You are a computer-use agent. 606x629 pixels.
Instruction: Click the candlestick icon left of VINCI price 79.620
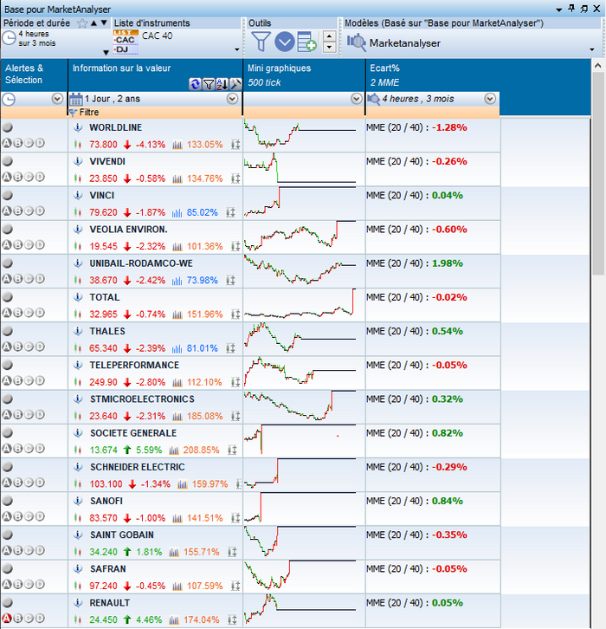(x=78, y=212)
